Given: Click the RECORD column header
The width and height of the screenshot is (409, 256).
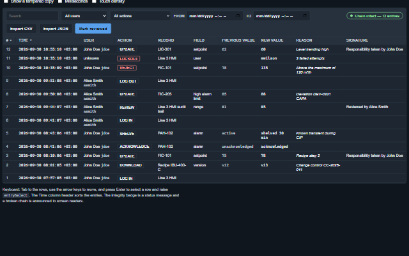Looking at the screenshot, I should coord(166,40).
